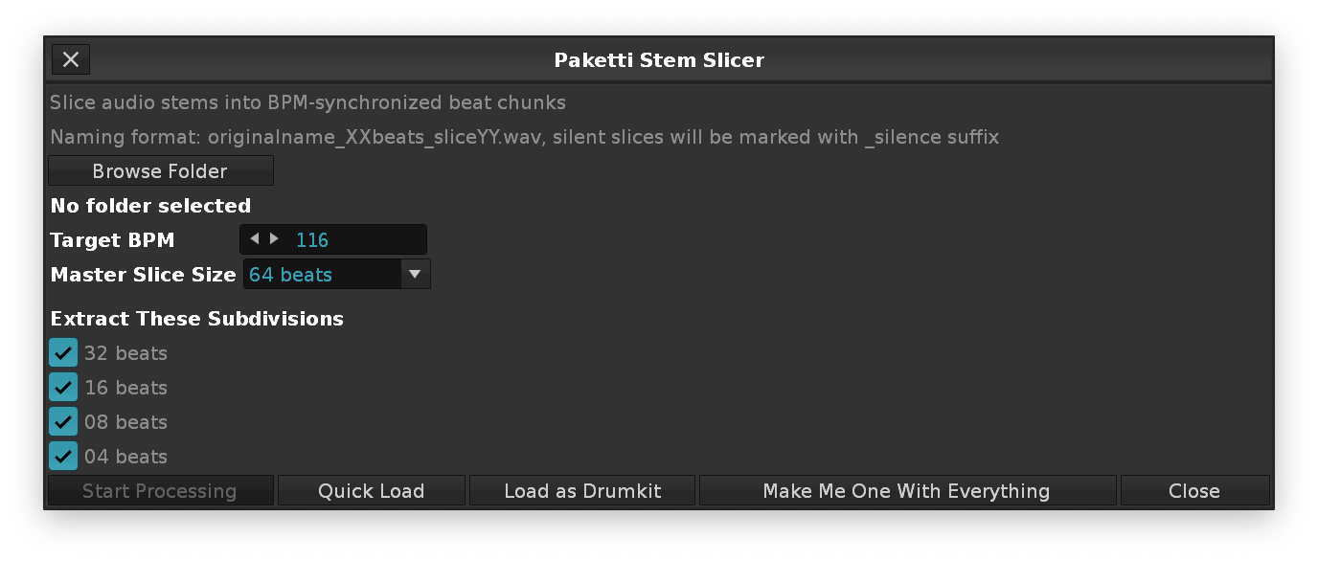Click the Start Processing button

[160, 491]
